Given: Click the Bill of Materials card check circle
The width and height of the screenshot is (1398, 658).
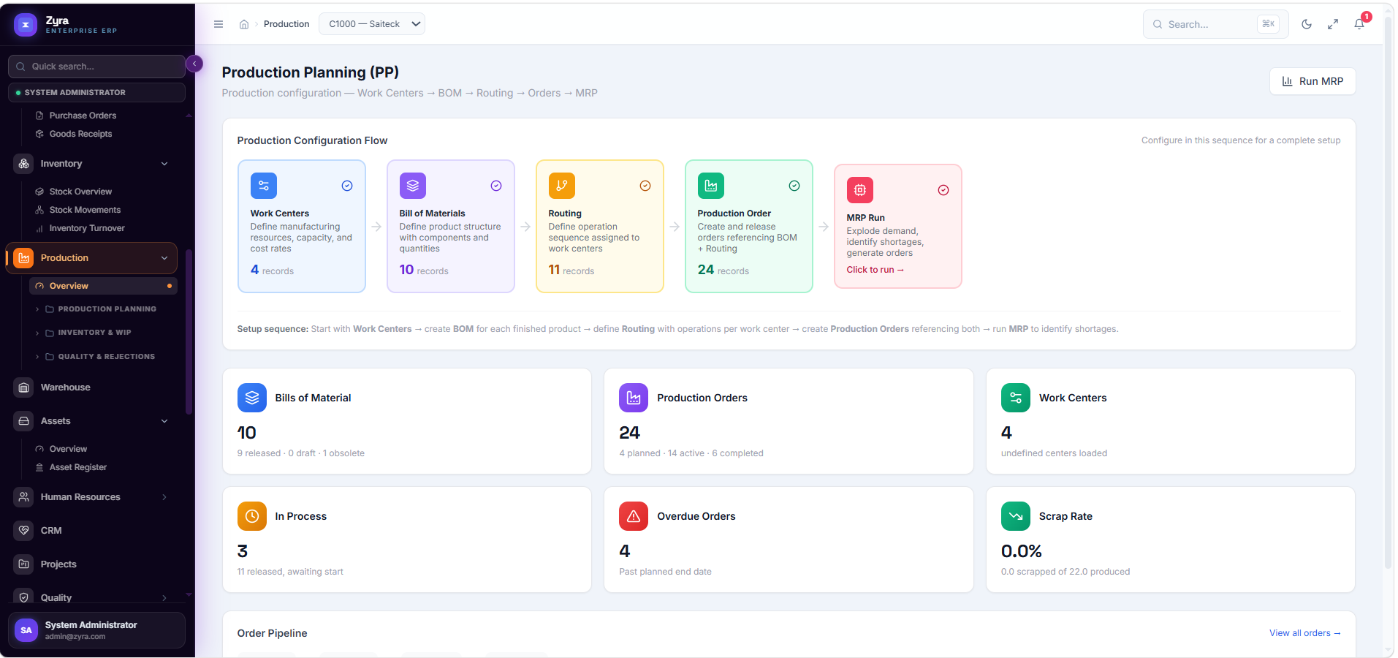Looking at the screenshot, I should tap(496, 186).
